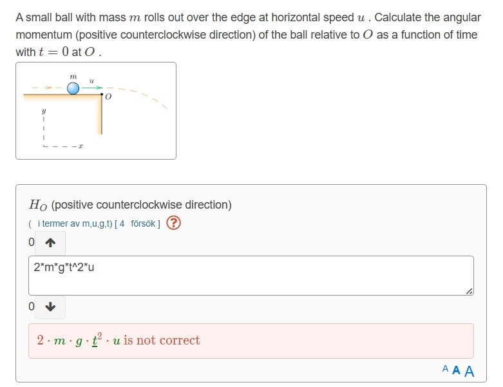Click the H_O positive counterclockwise heading
This screenshot has width=503, height=387.
point(130,205)
